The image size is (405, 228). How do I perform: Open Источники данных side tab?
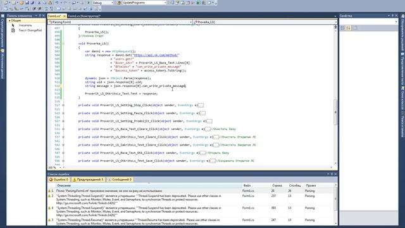[x=3, y=65]
